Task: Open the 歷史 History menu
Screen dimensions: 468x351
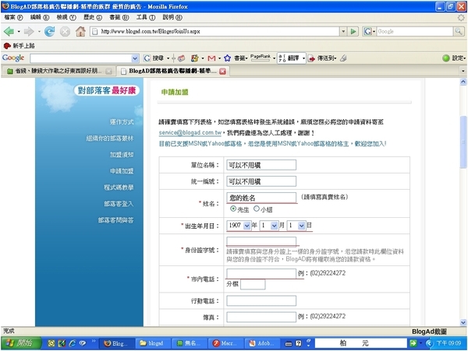Action: (x=93, y=17)
